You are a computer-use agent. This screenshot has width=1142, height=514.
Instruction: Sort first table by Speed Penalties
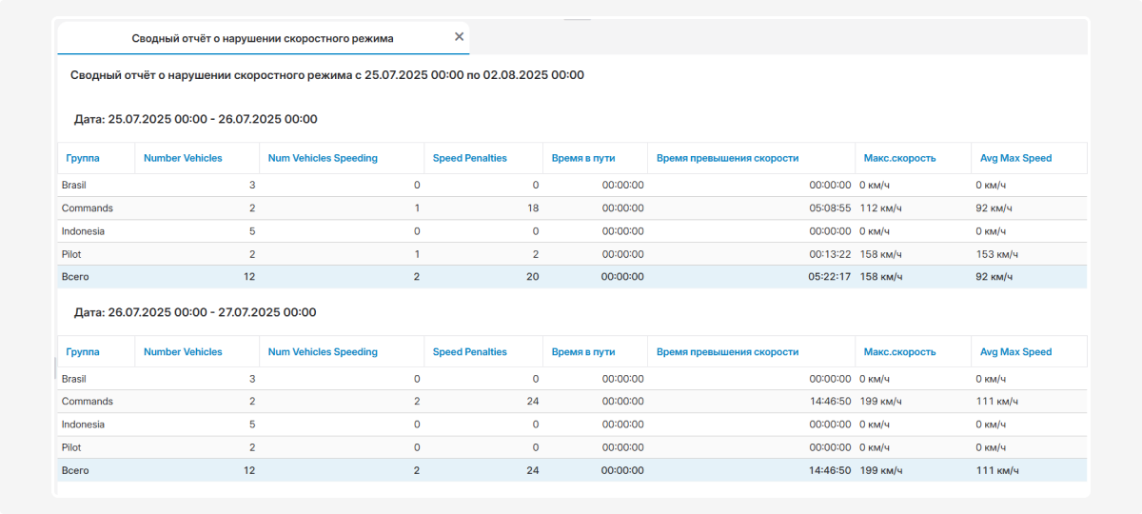click(470, 158)
